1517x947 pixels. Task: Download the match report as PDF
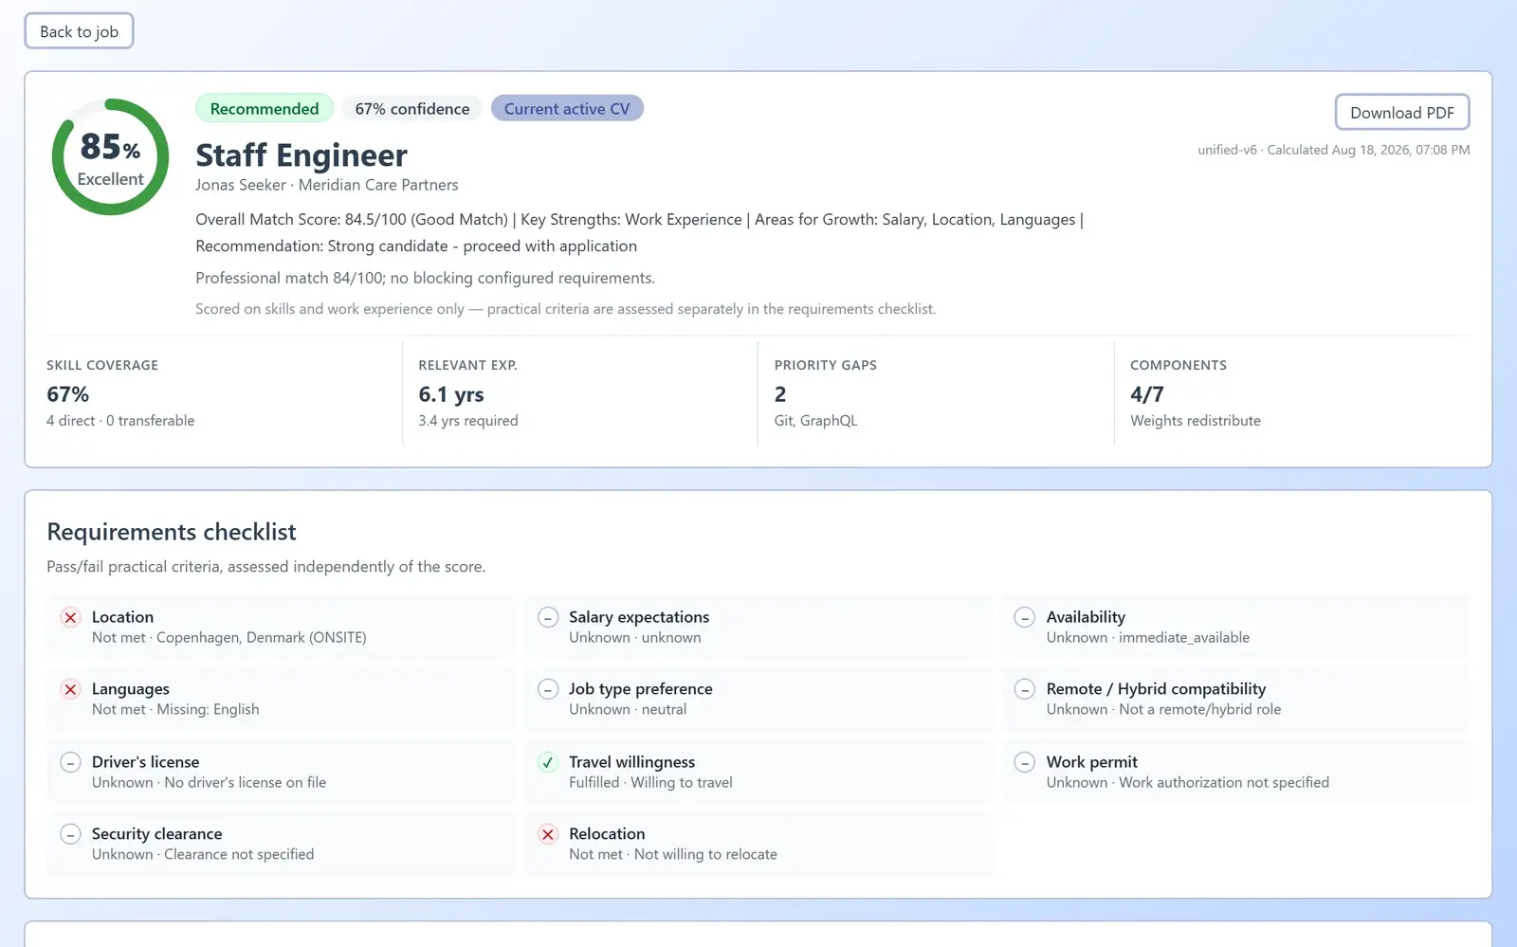coord(1402,112)
